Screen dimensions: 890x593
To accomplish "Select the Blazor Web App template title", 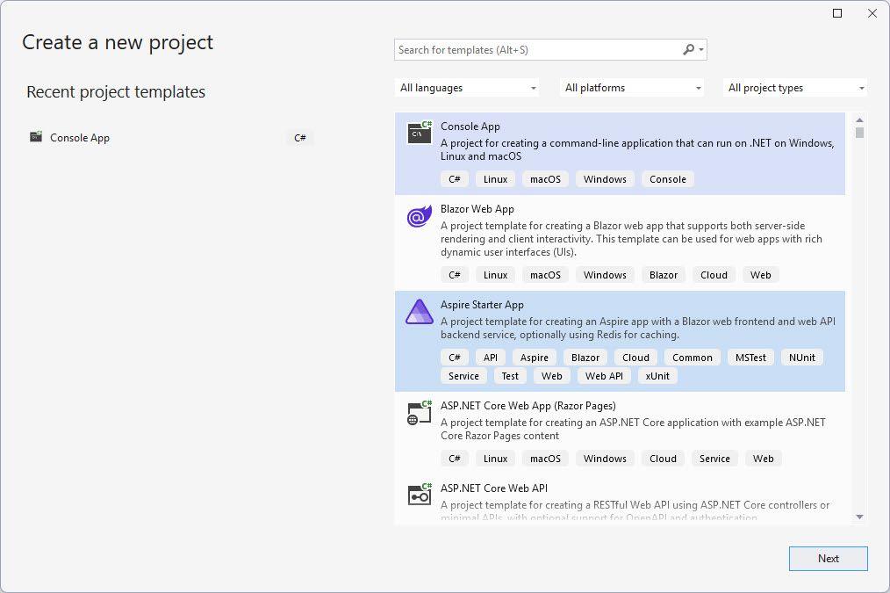I will point(477,209).
